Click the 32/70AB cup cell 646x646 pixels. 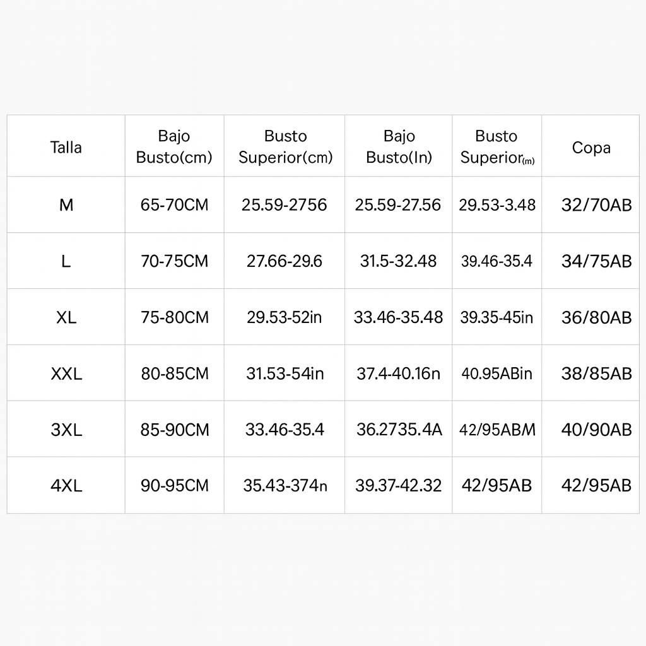pos(596,205)
